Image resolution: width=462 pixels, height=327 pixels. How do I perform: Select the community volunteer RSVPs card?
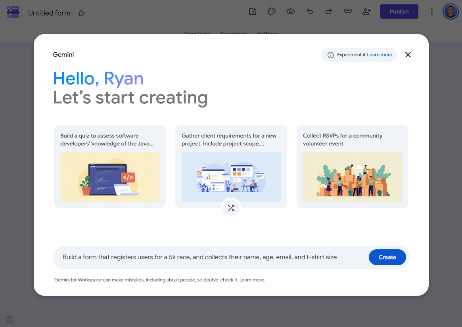(x=353, y=167)
